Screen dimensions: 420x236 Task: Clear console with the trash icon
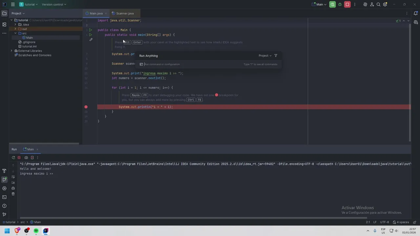(x=13, y=194)
